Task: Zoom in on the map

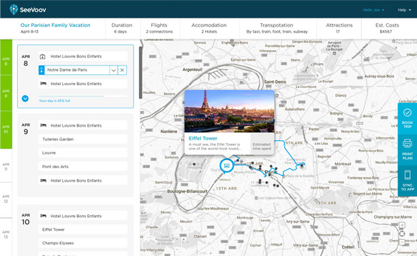Action: pyautogui.click(x=402, y=225)
